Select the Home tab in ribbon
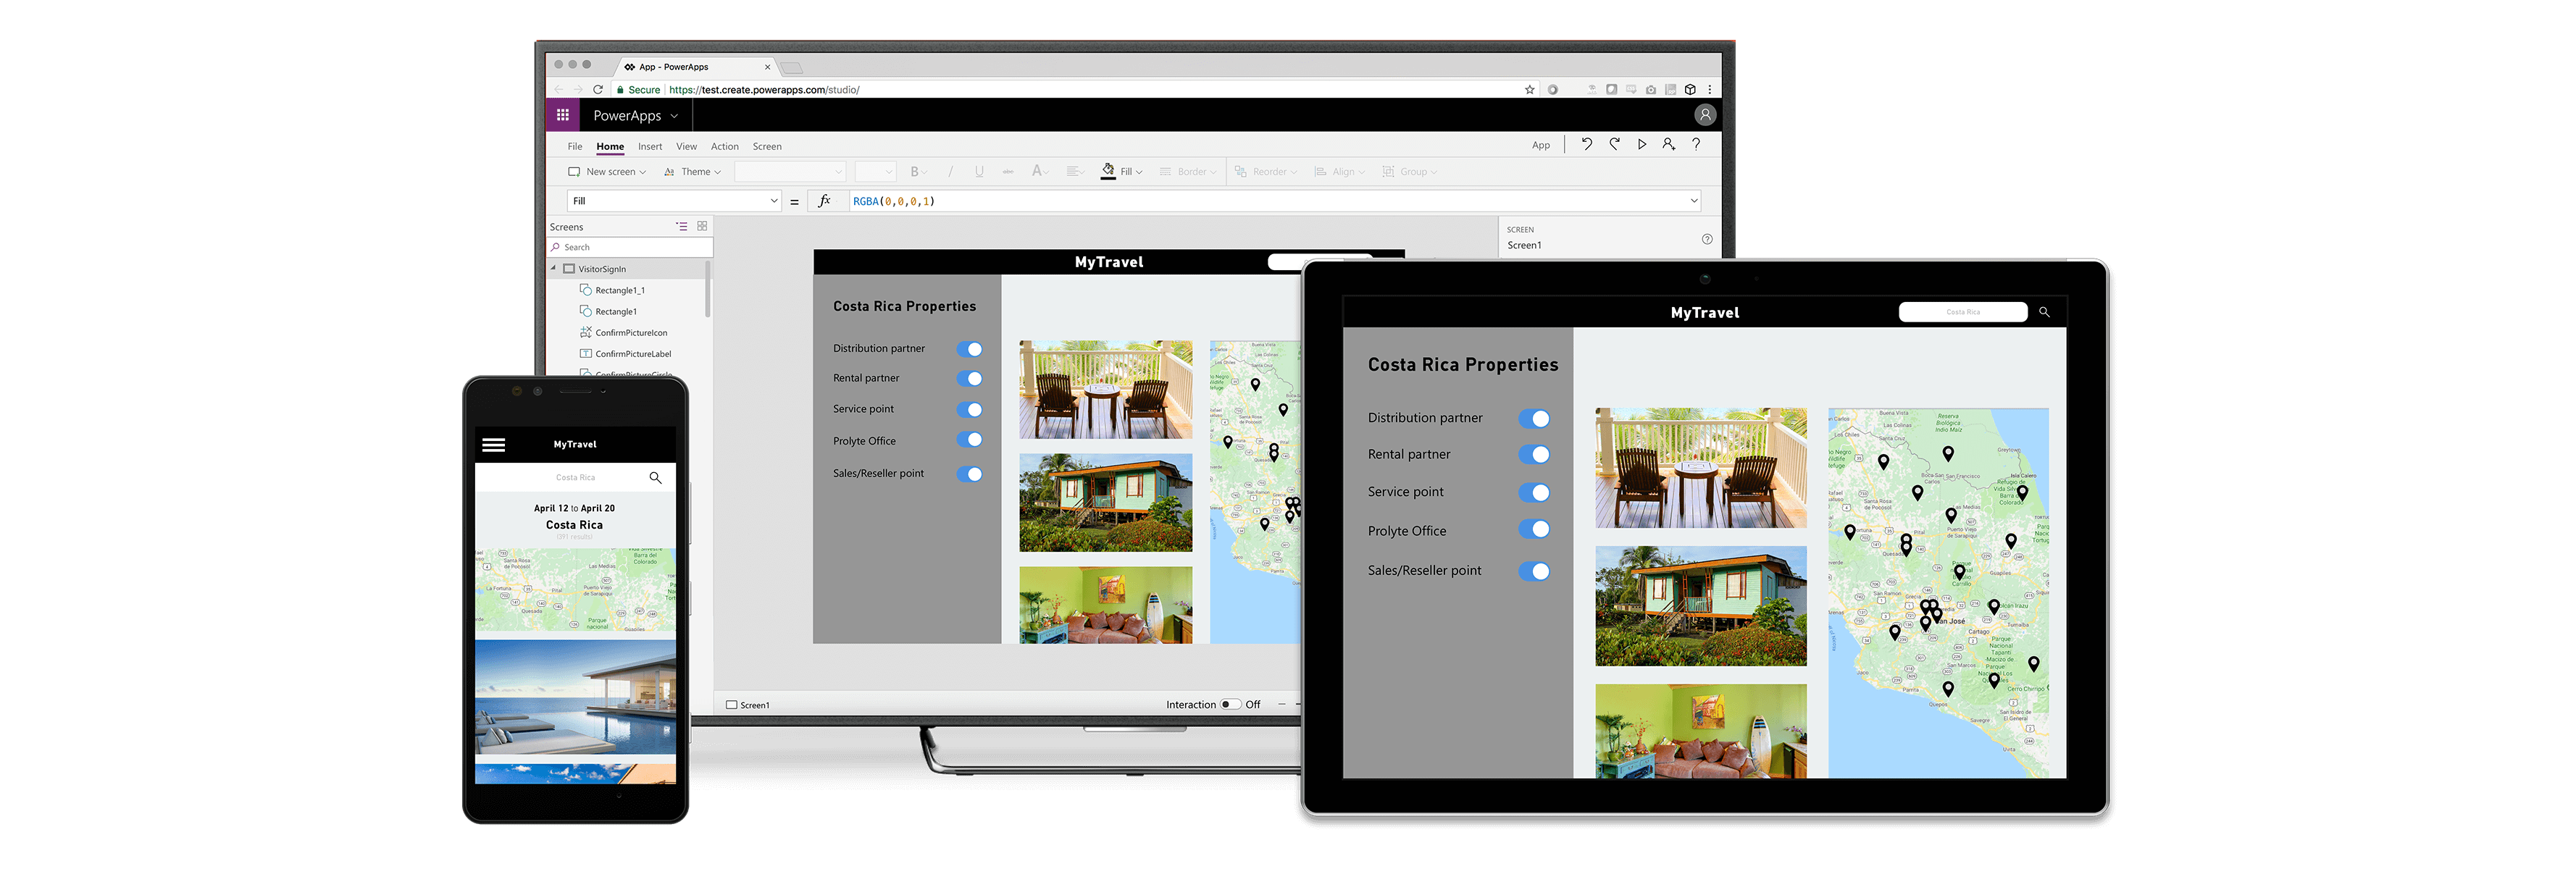Screen dimensions: 2576x869 pyautogui.click(x=609, y=146)
